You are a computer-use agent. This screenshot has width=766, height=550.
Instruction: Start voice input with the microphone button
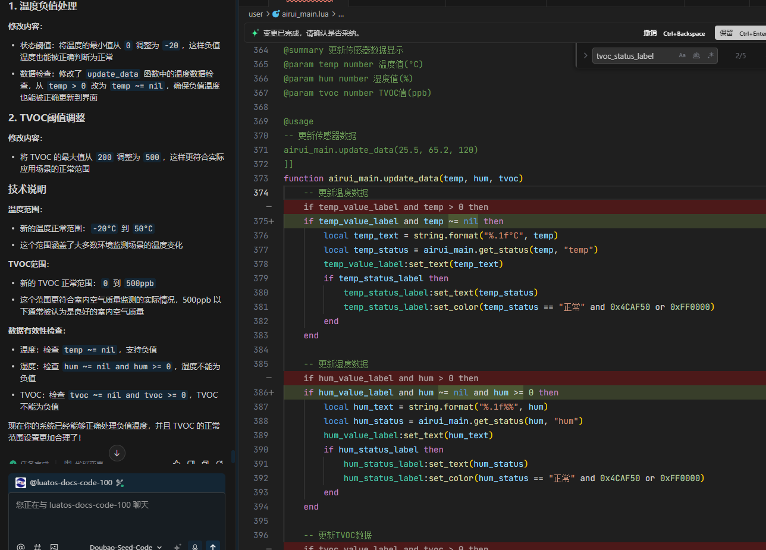click(x=194, y=546)
